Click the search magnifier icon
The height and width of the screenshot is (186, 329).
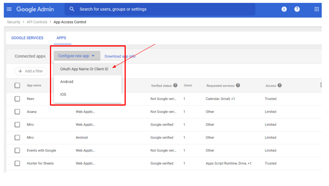72,9
